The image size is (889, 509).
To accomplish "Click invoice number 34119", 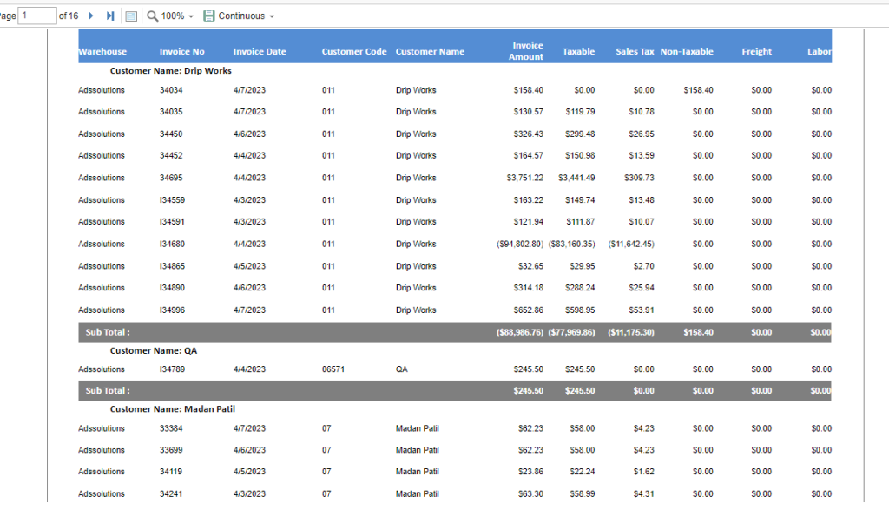I will coord(171,472).
